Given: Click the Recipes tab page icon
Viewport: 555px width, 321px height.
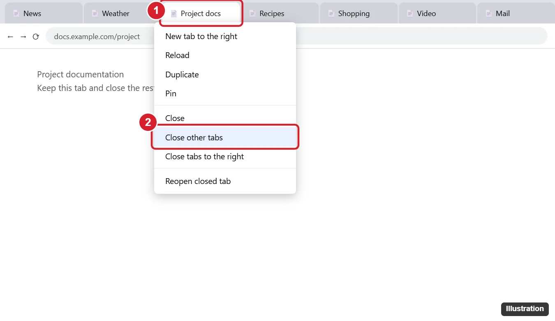Looking at the screenshot, I should coord(252,14).
